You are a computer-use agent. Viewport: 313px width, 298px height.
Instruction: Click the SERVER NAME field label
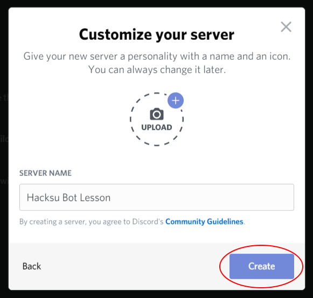(45, 173)
